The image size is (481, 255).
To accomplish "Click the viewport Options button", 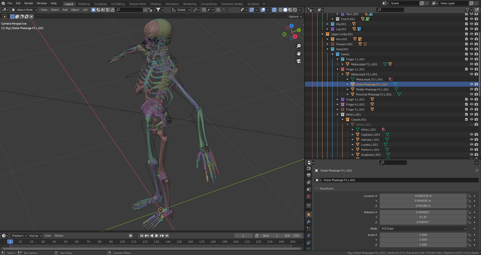I will click(x=294, y=16).
